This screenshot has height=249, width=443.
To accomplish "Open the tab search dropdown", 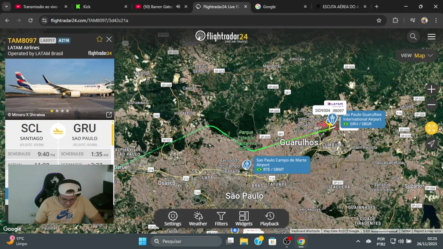I will pos(6,7).
